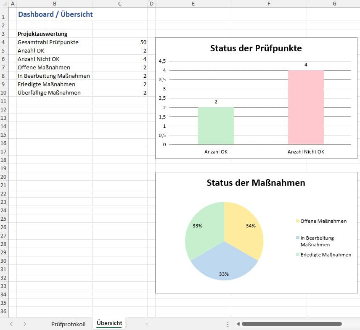Click the horizontal scrollbar thumb
360x330 pixels.
(x=291, y=324)
